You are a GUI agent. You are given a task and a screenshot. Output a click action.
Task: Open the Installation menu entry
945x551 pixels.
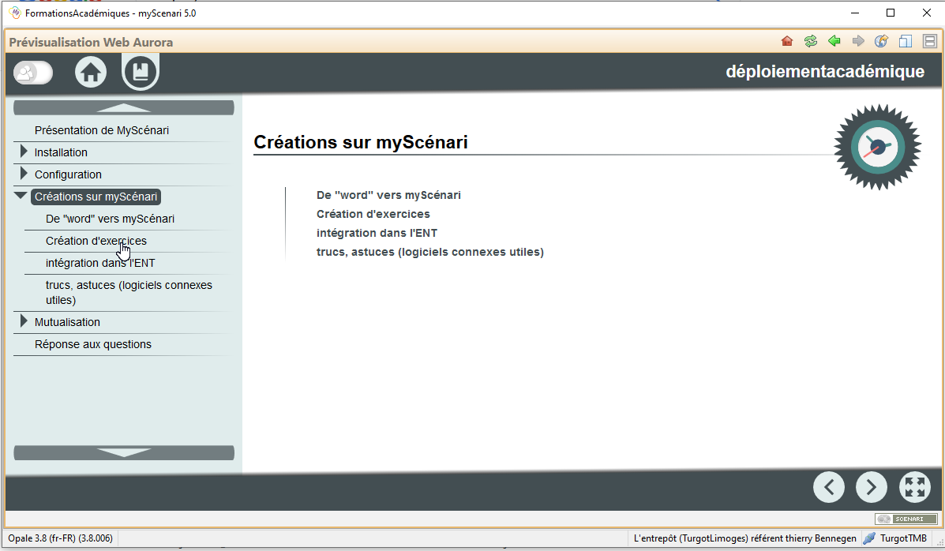[61, 152]
